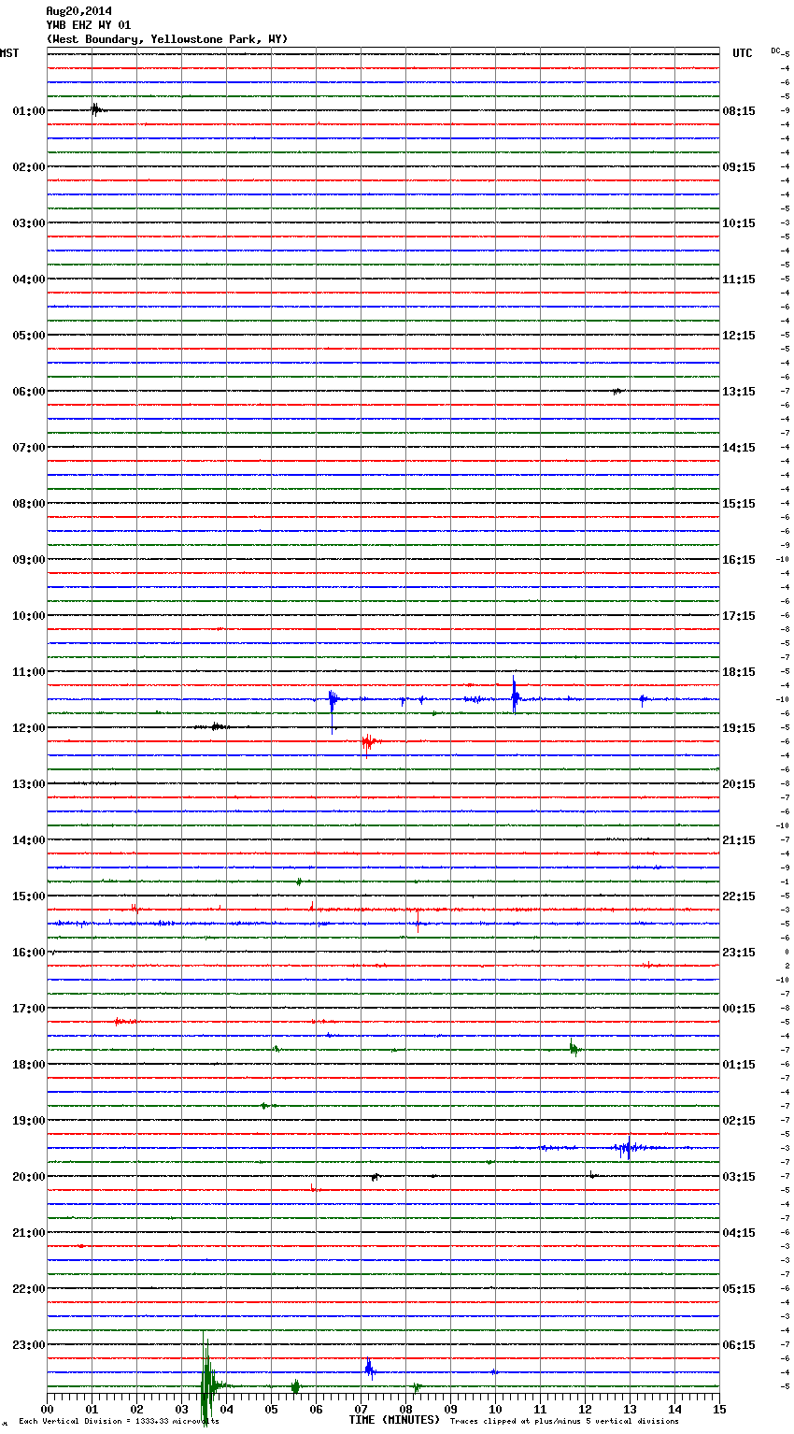
Task: Select the 20:00 MST row label
Action: coord(29,1177)
